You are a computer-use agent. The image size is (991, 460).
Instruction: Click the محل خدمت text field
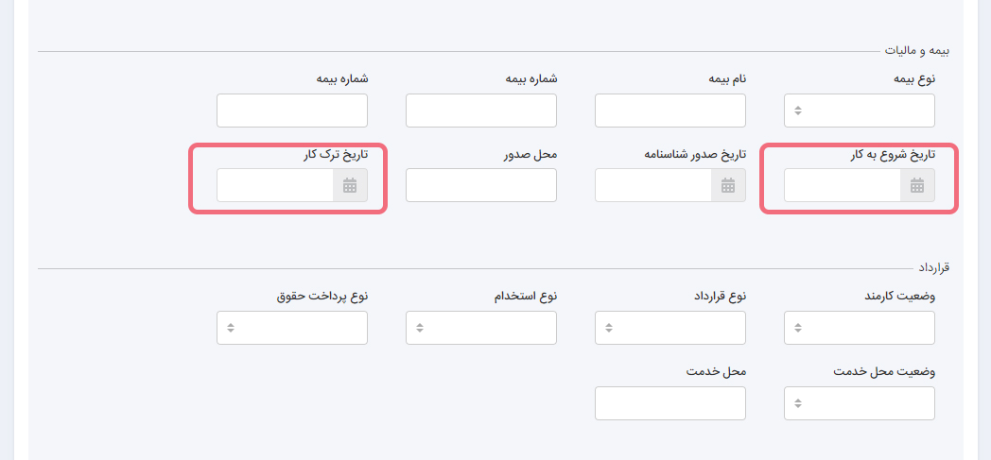click(670, 403)
